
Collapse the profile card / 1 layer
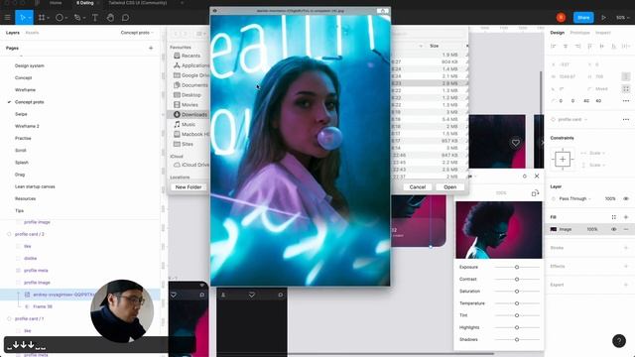(9, 319)
